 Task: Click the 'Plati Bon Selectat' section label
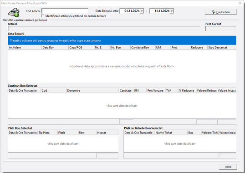pyautogui.click(x=20, y=128)
